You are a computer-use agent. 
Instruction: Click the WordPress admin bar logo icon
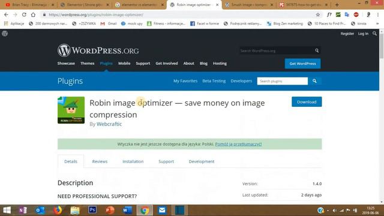[5, 34]
